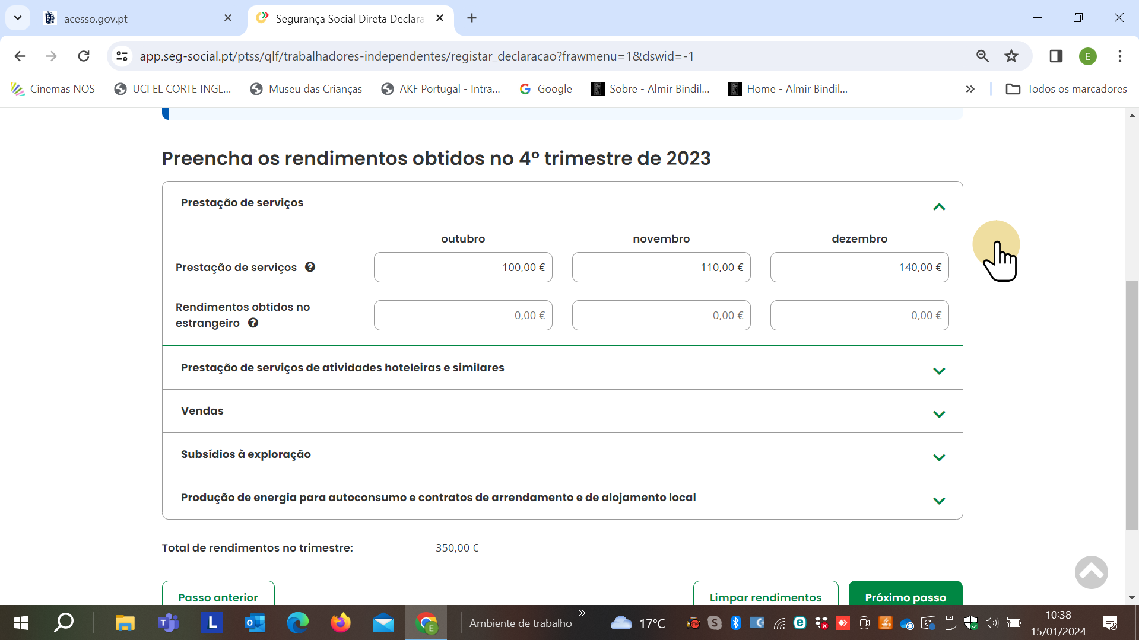The width and height of the screenshot is (1139, 640).
Task: Click the profile avatar E in Chrome
Action: click(1088, 56)
